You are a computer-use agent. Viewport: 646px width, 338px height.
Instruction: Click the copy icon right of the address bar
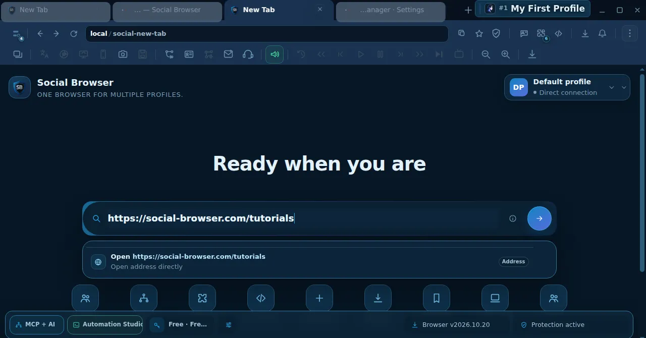pyautogui.click(x=461, y=34)
